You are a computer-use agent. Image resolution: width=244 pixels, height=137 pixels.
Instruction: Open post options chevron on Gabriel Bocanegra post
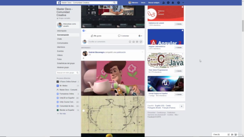[x=142, y=52]
